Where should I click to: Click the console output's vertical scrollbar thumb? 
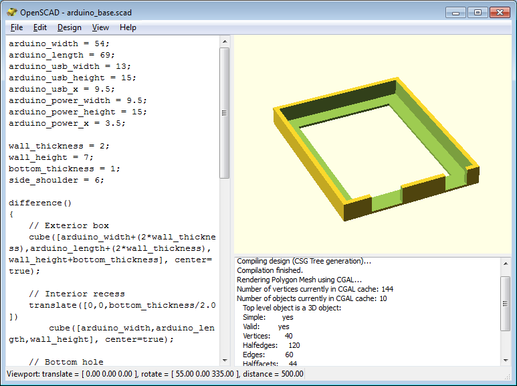point(506,303)
